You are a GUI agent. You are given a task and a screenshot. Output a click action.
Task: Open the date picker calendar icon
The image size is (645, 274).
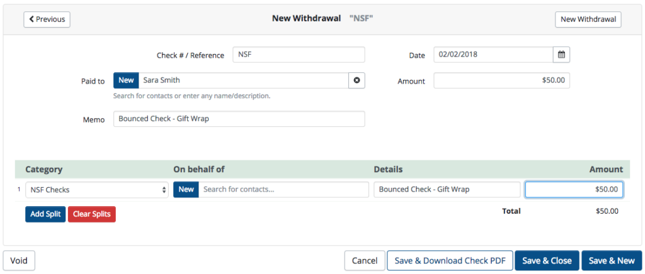point(561,55)
